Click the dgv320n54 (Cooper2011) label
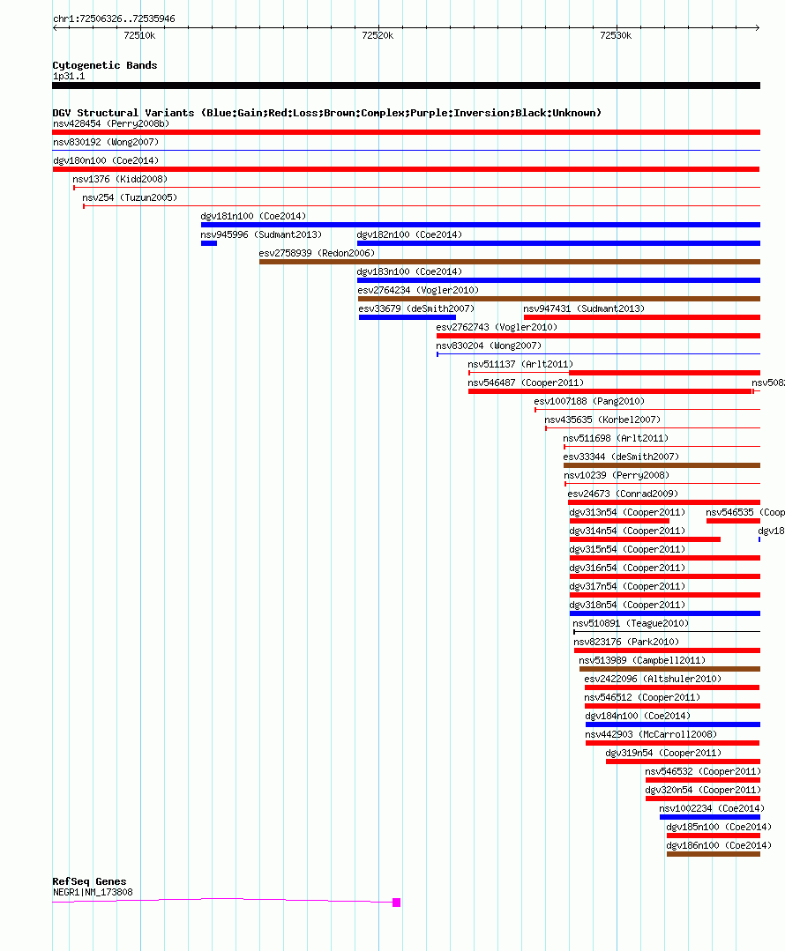The image size is (785, 951). [x=703, y=790]
